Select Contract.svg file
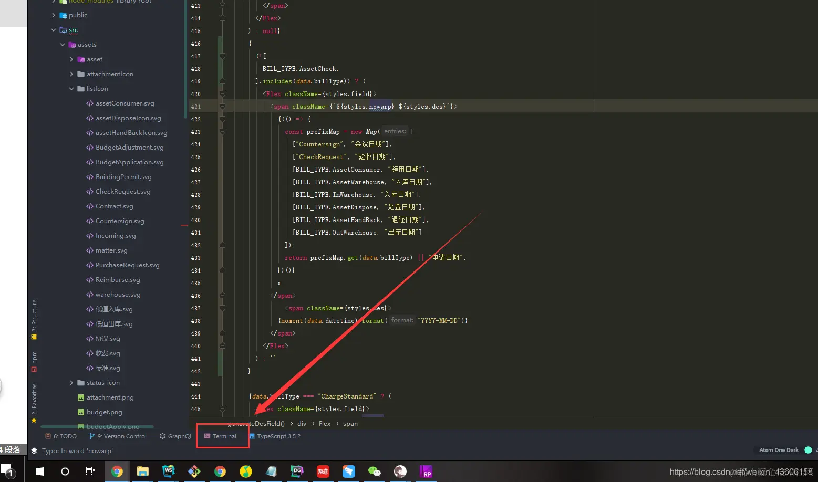This screenshot has width=818, height=482. point(110,206)
